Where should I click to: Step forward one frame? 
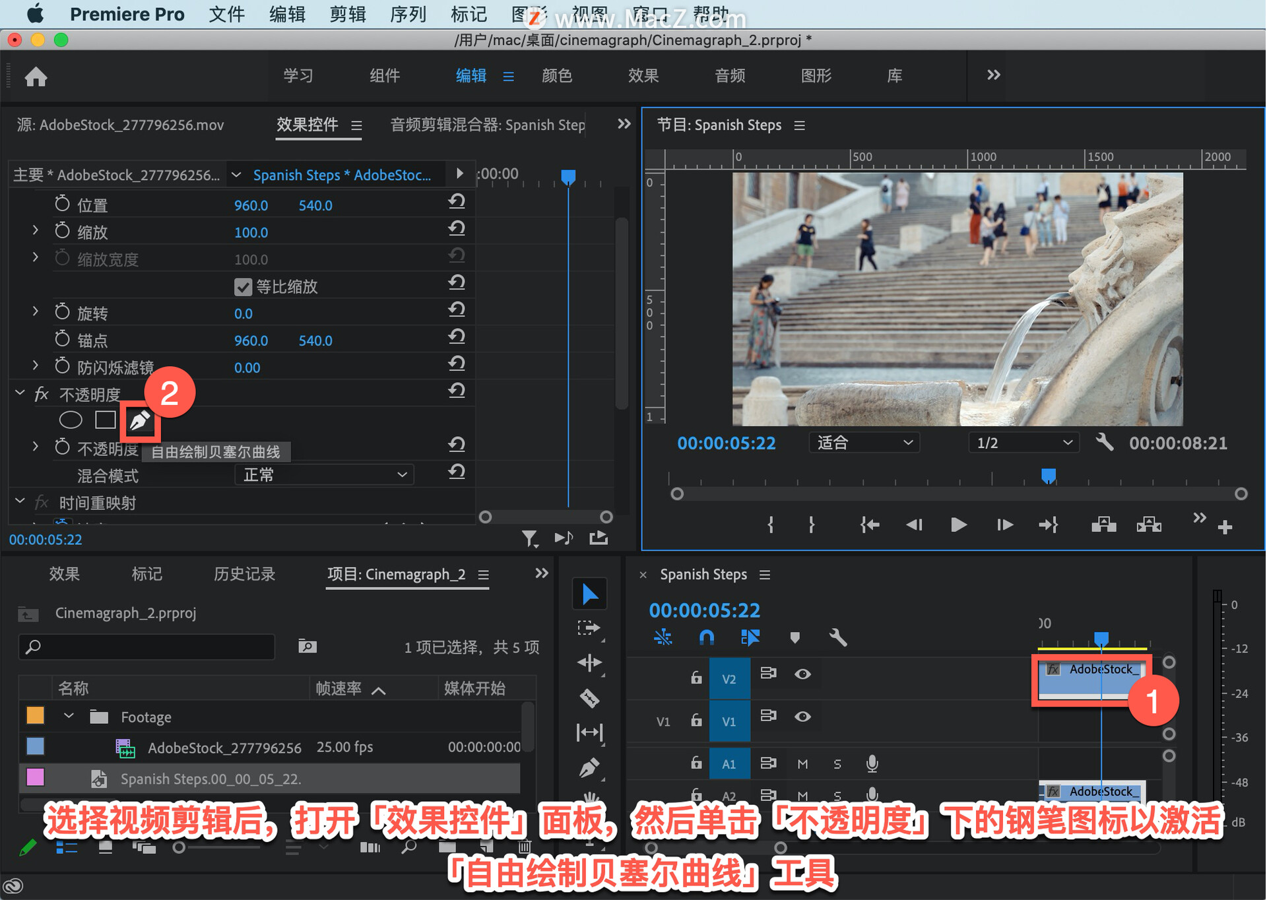tap(1004, 525)
